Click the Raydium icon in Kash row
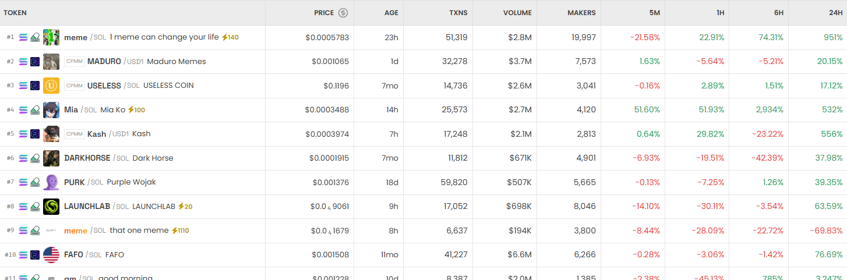 pos(35,134)
